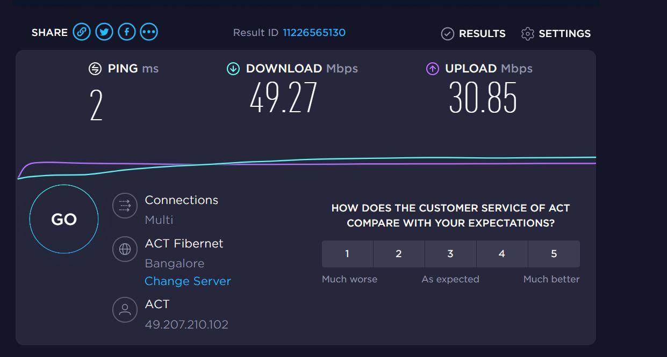
Task: Open the RESULTS menu item
Action: point(482,34)
